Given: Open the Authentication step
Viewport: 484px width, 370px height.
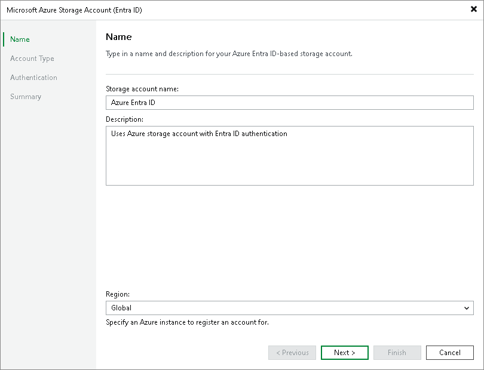Looking at the screenshot, I should 33,78.
